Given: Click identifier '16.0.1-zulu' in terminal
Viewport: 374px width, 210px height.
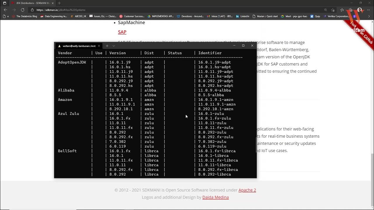Looking at the screenshot, I should tap(211, 113).
